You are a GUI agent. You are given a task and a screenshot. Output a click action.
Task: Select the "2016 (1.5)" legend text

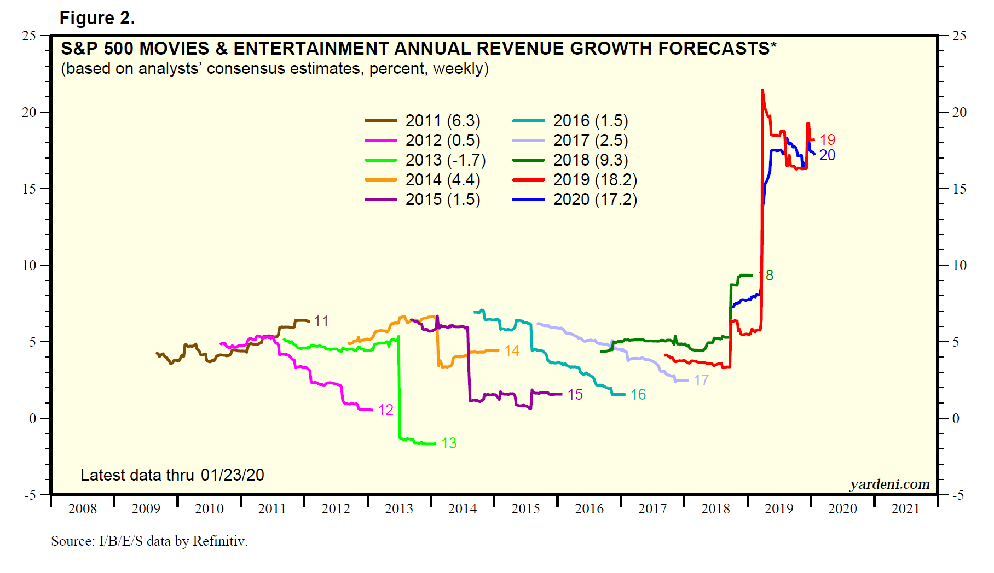coord(591,121)
